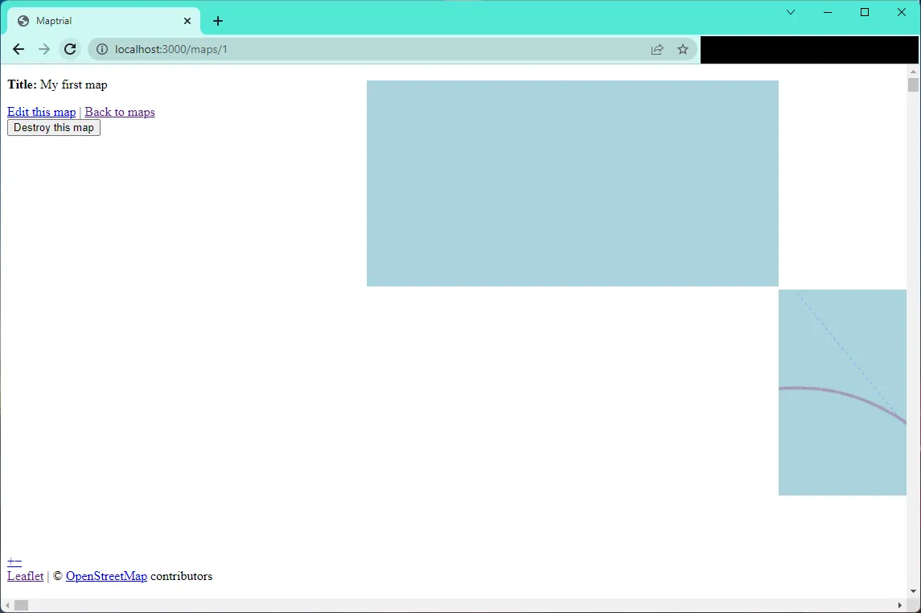Click the vertical scrollbar up arrow
The height and width of the screenshot is (613, 921).
(913, 71)
